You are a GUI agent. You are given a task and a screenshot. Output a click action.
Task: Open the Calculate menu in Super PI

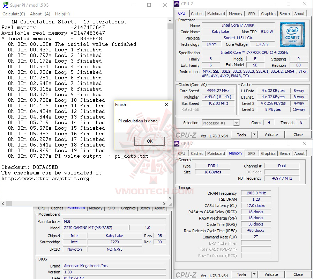click(14, 14)
